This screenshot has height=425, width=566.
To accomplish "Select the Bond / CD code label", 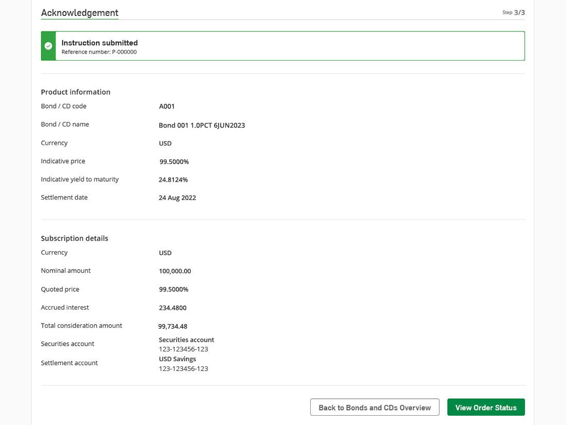I will (63, 106).
